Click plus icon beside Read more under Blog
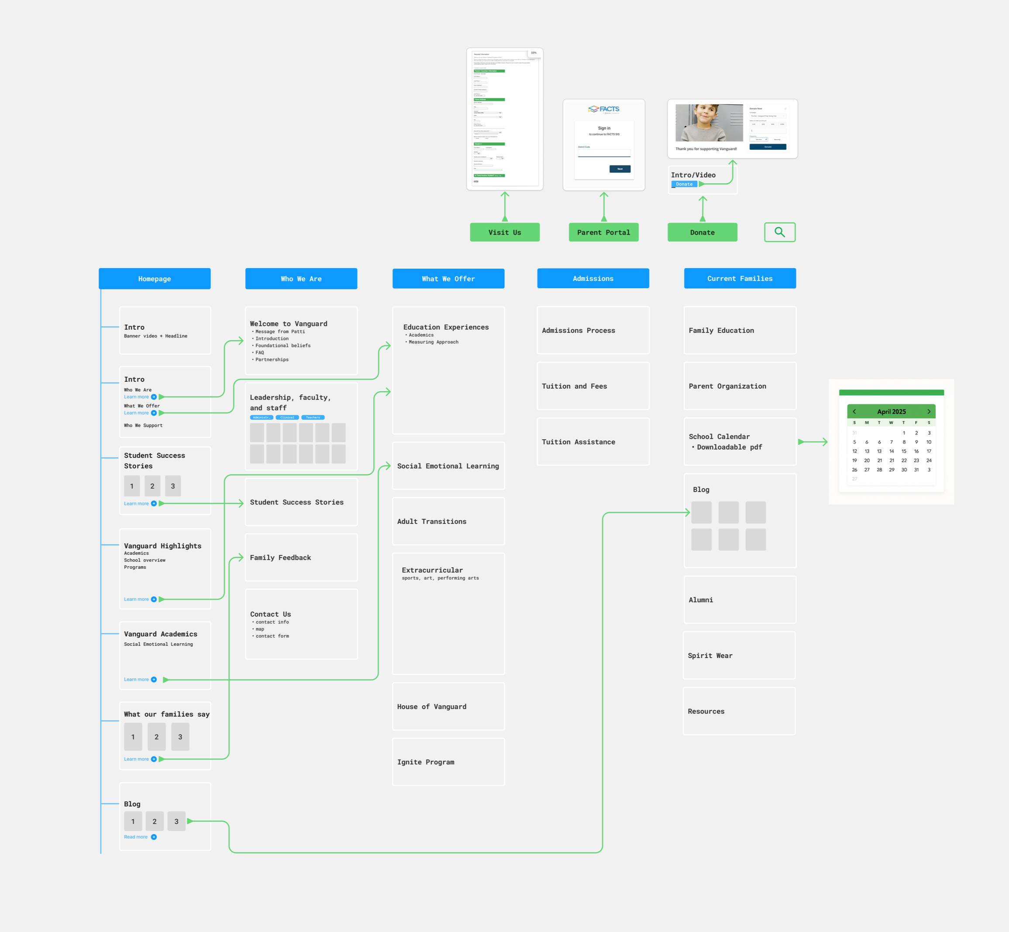 pos(154,837)
